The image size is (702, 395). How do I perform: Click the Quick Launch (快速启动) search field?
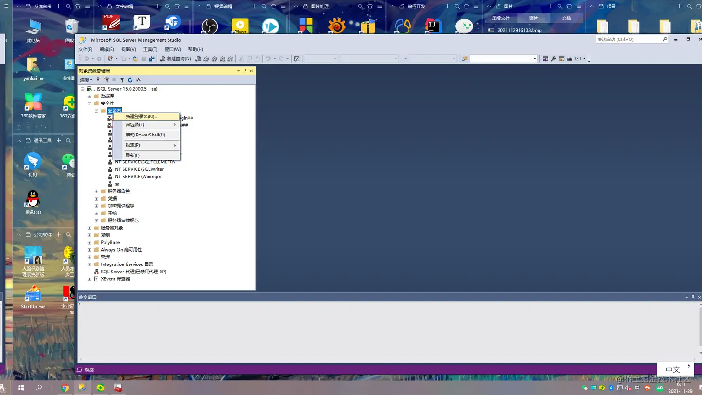tap(629, 39)
